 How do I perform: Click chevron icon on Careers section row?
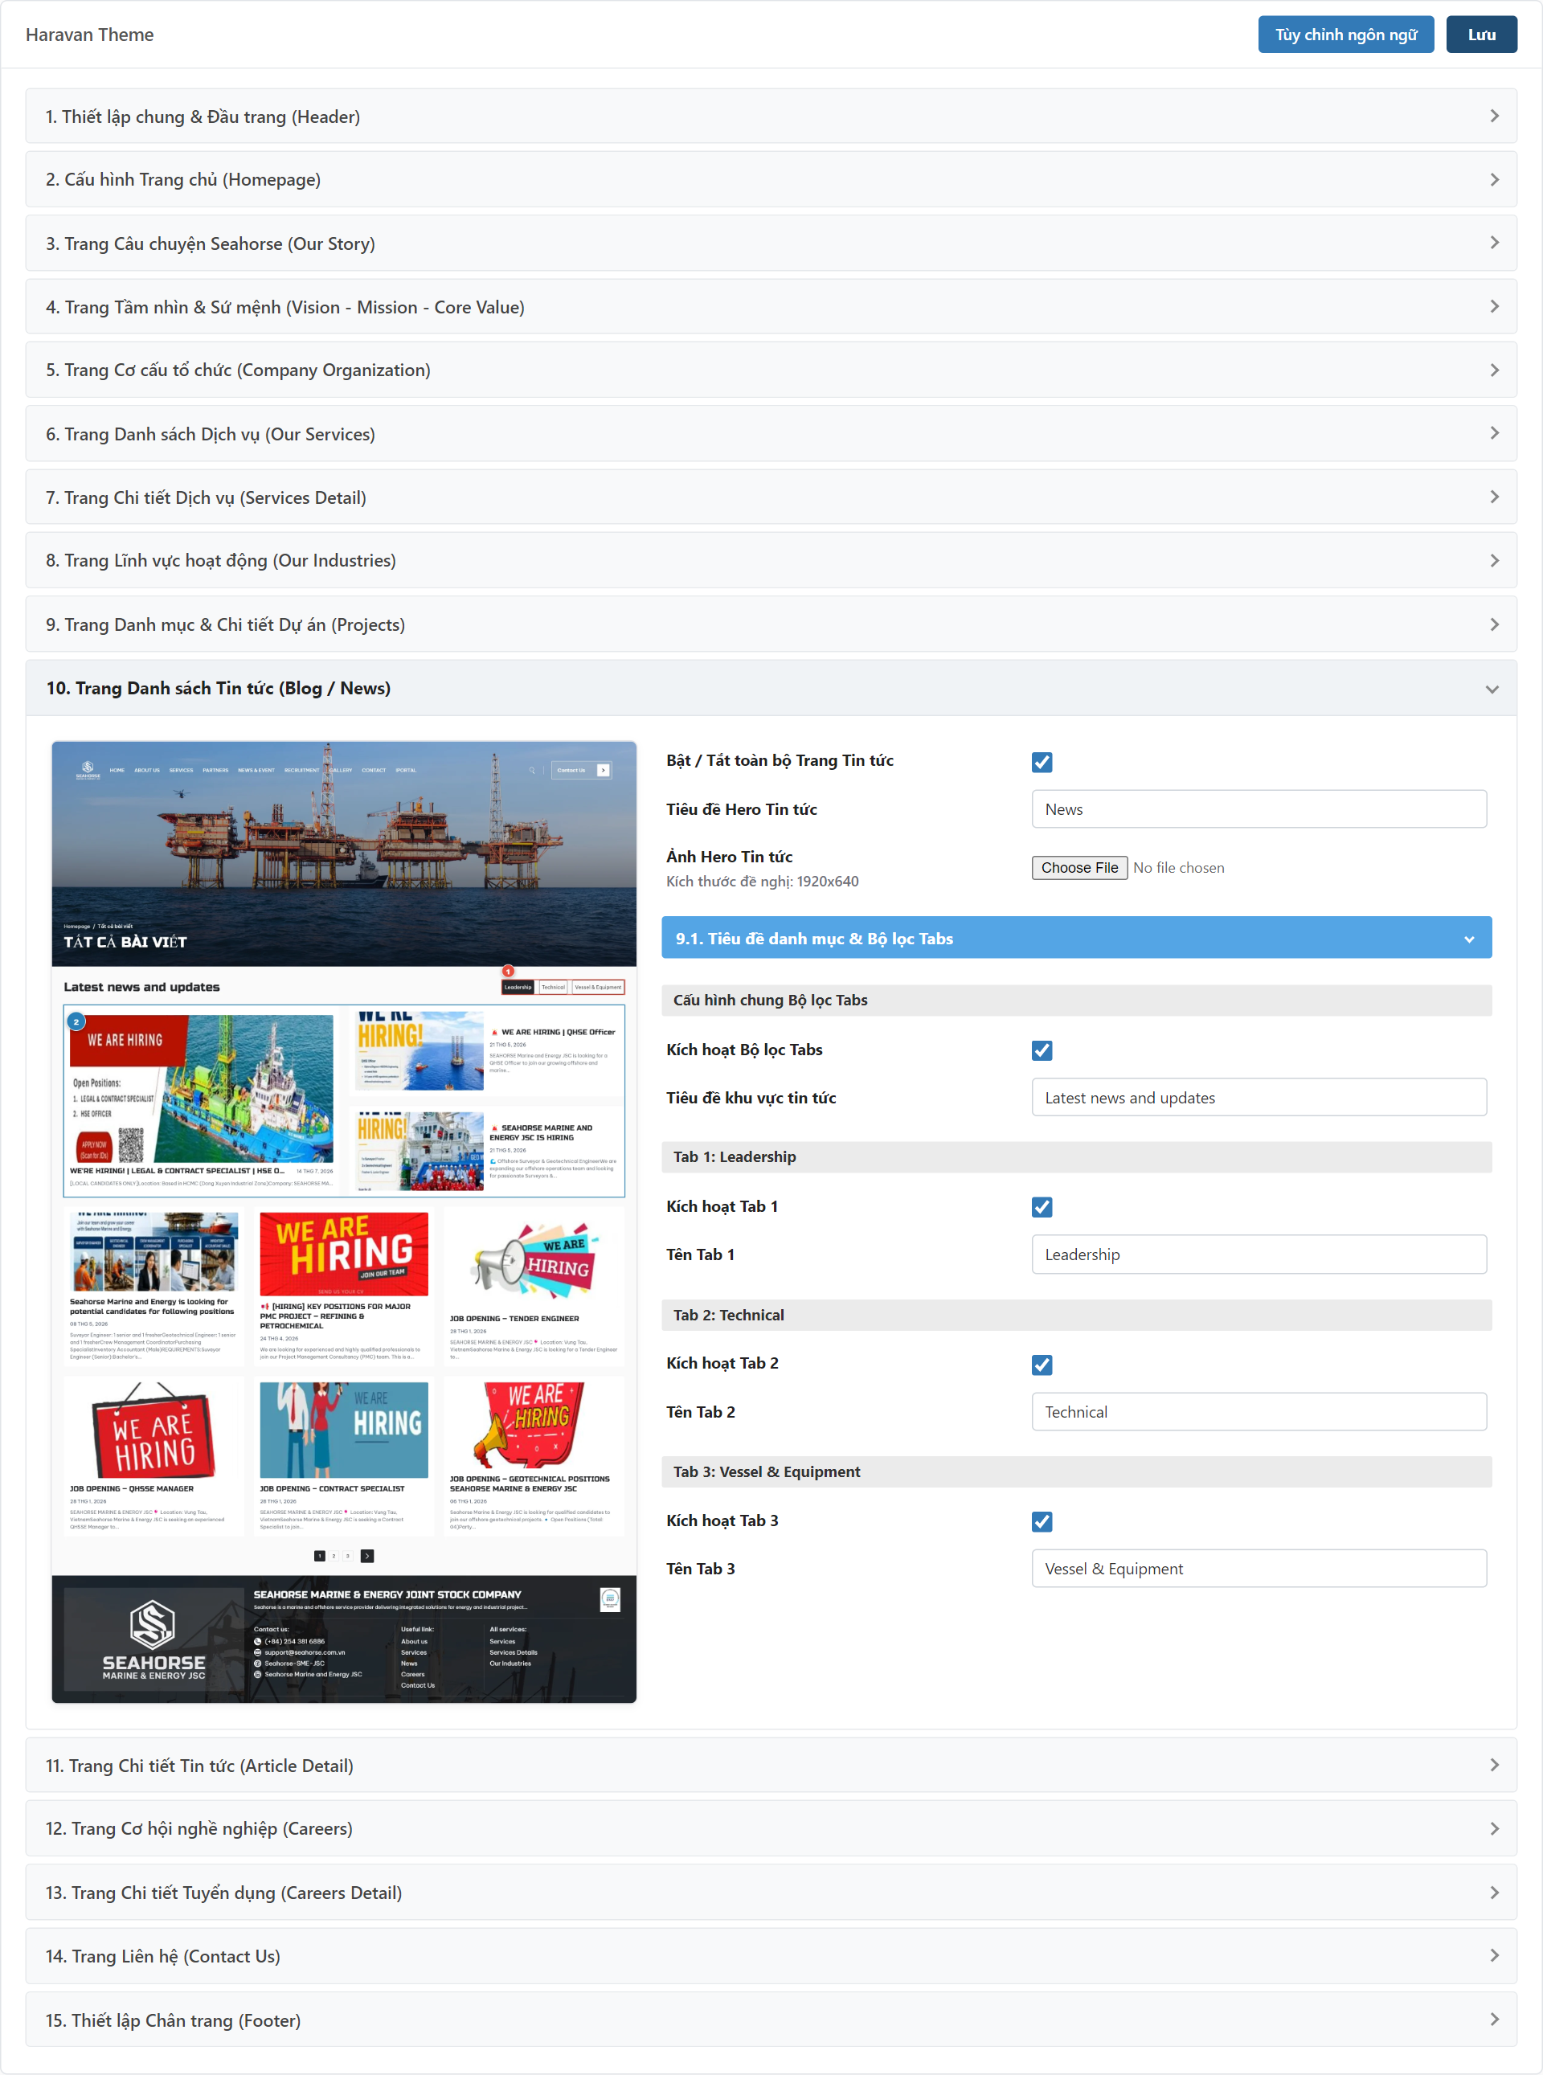point(1493,1828)
